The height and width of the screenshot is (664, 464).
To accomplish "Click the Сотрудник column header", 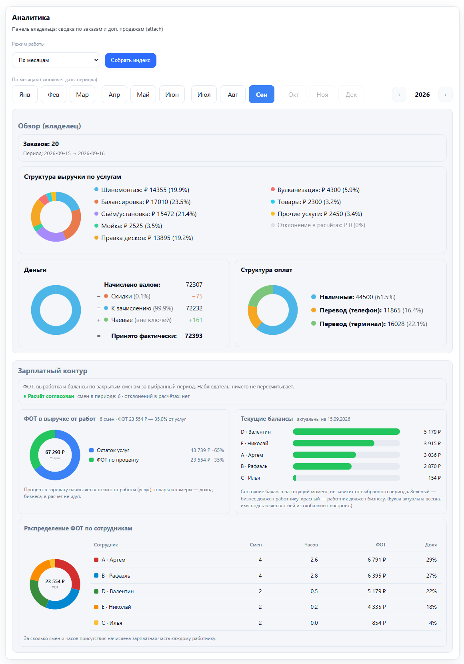I will point(106,545).
